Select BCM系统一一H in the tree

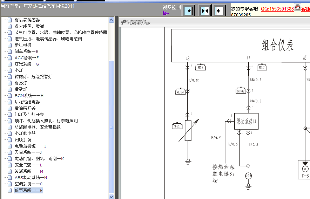pyautogui.click(x=29, y=96)
